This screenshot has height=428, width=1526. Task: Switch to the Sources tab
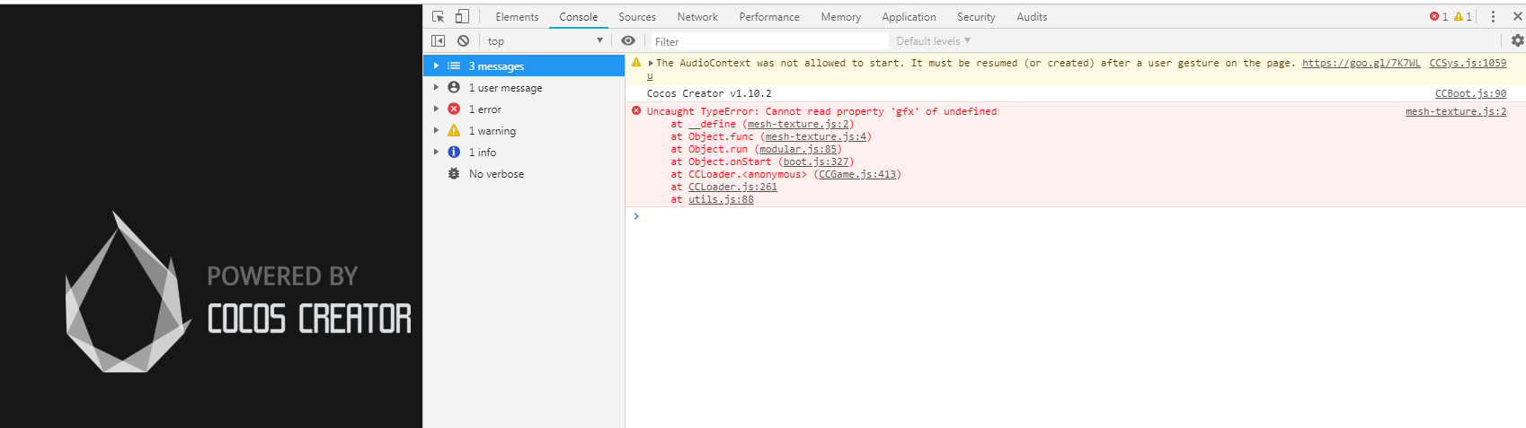pos(637,17)
